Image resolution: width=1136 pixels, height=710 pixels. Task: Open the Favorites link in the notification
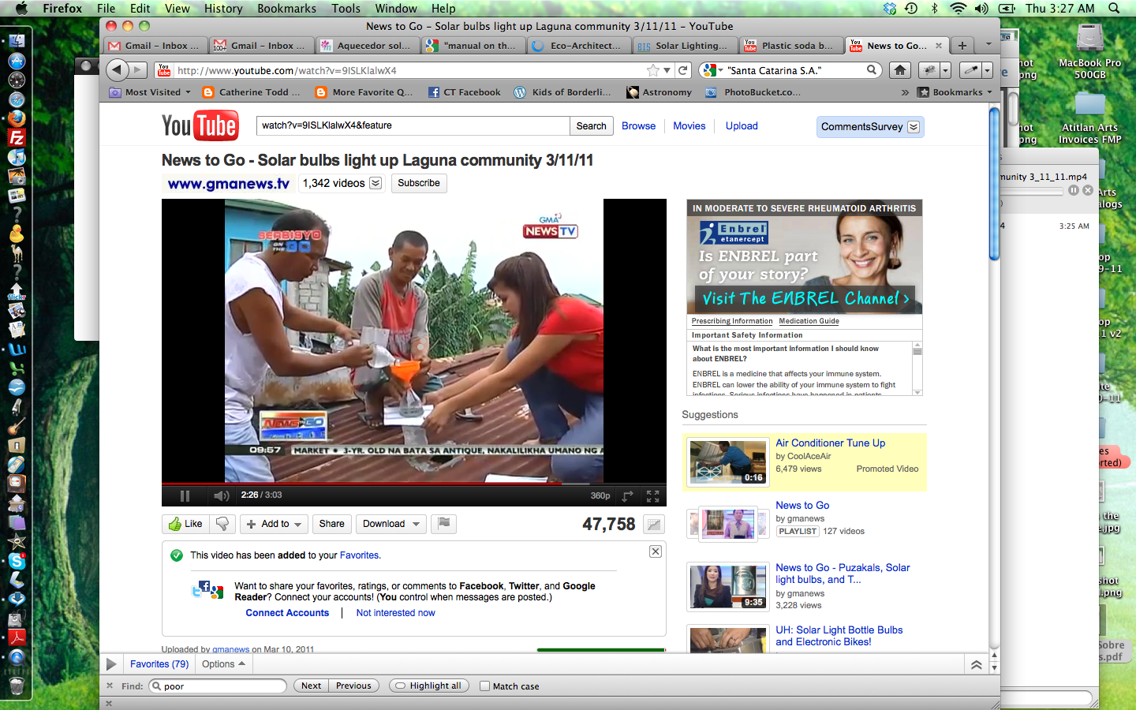pyautogui.click(x=359, y=555)
